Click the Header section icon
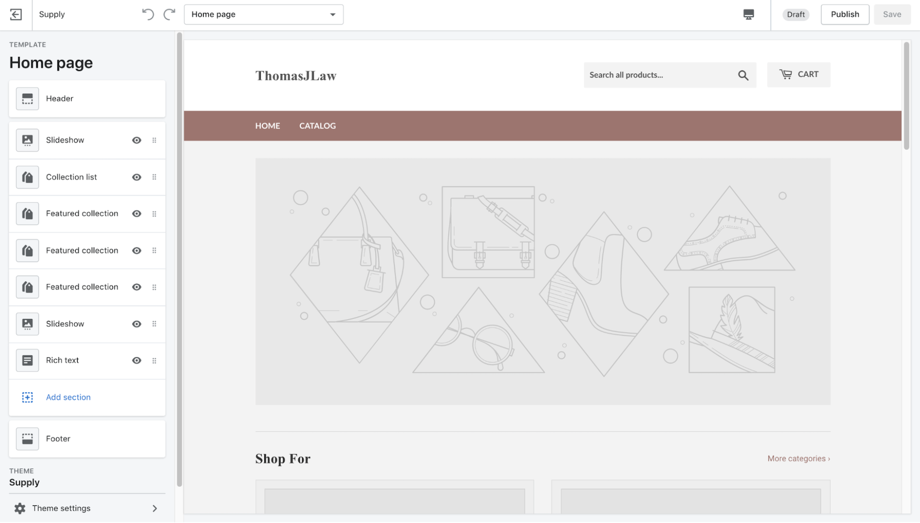 click(27, 98)
